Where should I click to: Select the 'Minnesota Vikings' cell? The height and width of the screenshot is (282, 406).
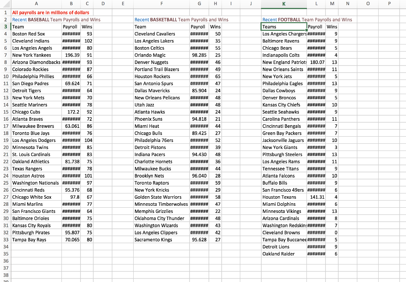pos(284,211)
